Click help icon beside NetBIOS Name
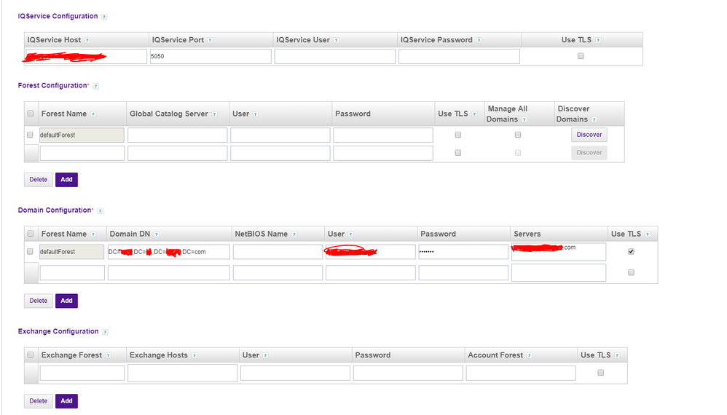This screenshot has height=415, width=727. pyautogui.click(x=294, y=234)
